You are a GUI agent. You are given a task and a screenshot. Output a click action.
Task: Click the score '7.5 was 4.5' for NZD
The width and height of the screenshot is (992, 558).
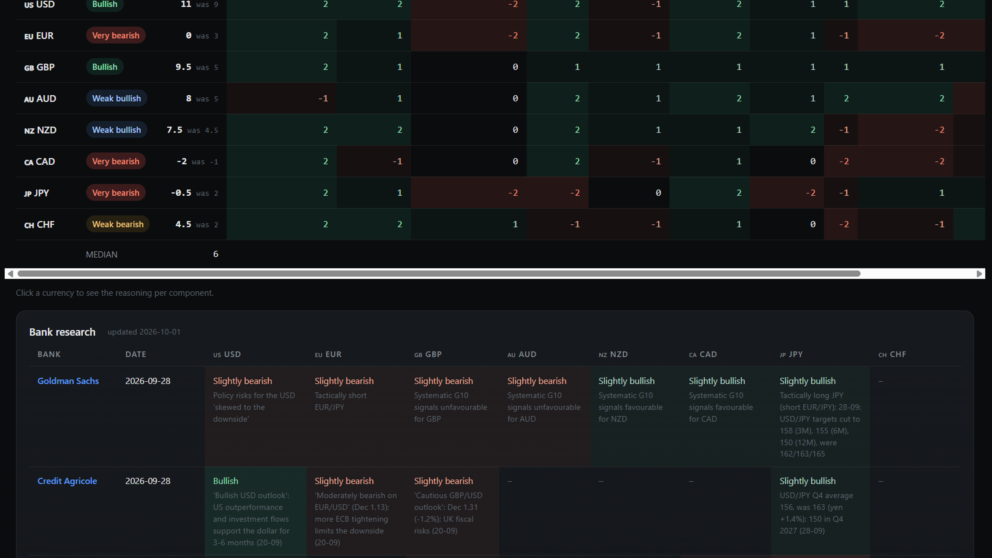pos(192,130)
